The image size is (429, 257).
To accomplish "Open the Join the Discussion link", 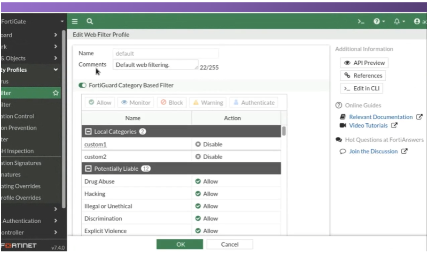I will [373, 151].
